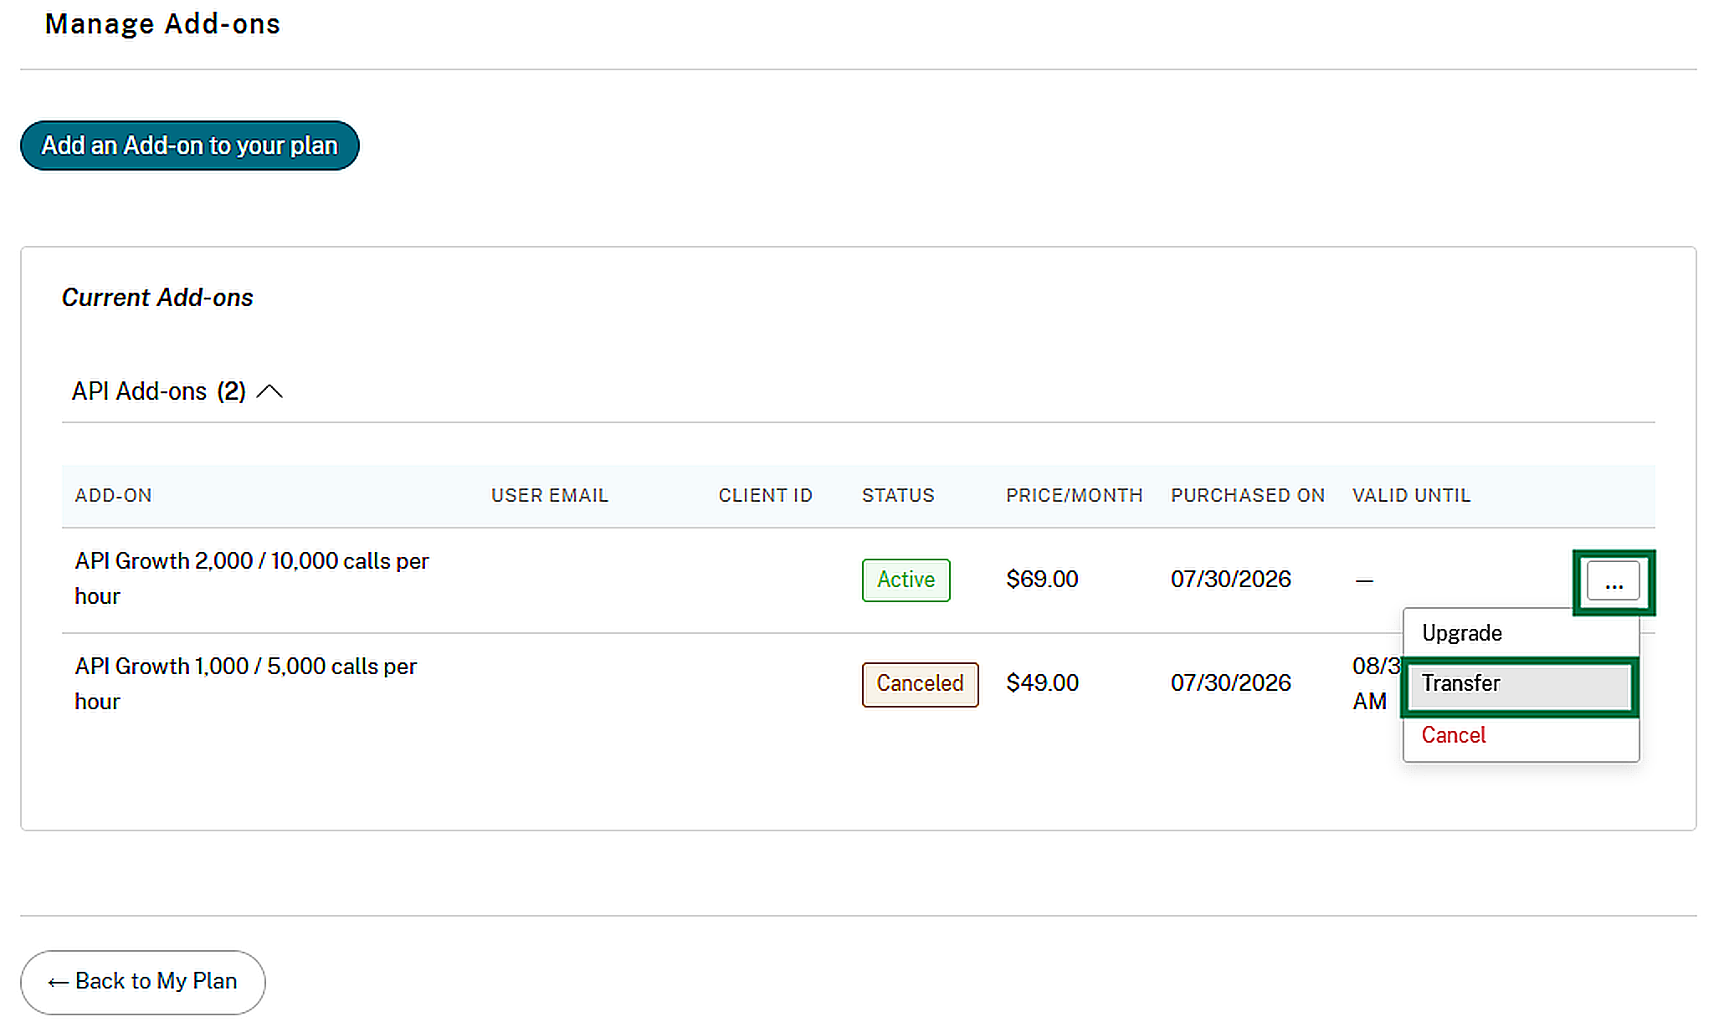Select Transfer in the actions menu
The image size is (1719, 1022).
[x=1520, y=684]
